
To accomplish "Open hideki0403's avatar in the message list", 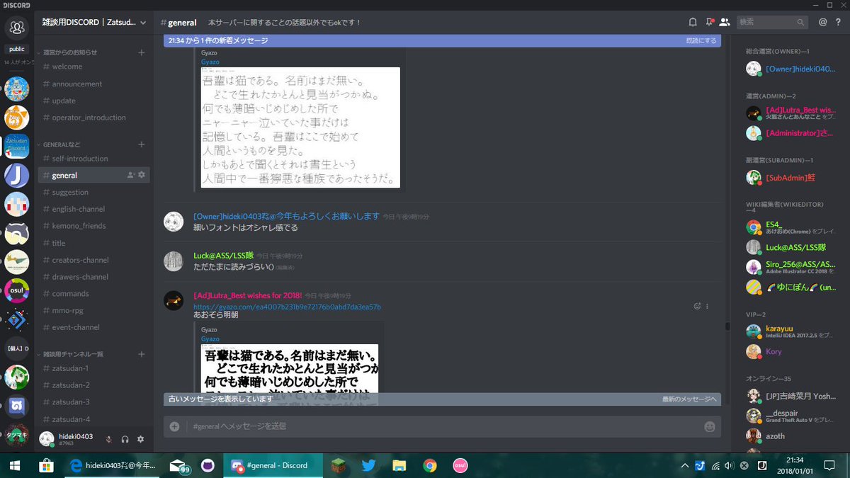I will [x=174, y=221].
